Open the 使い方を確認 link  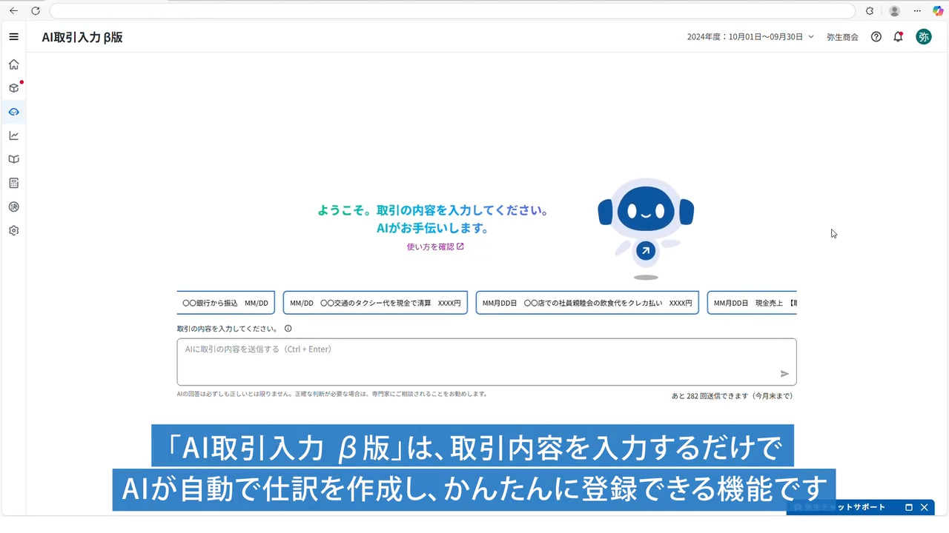click(435, 247)
